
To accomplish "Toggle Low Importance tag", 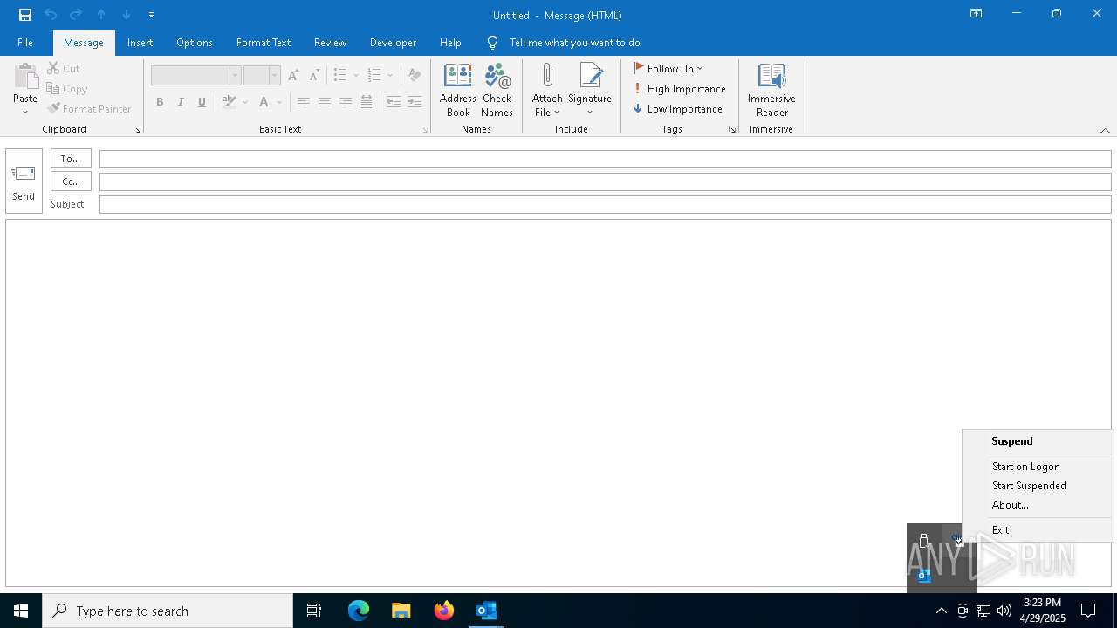I will (x=678, y=109).
